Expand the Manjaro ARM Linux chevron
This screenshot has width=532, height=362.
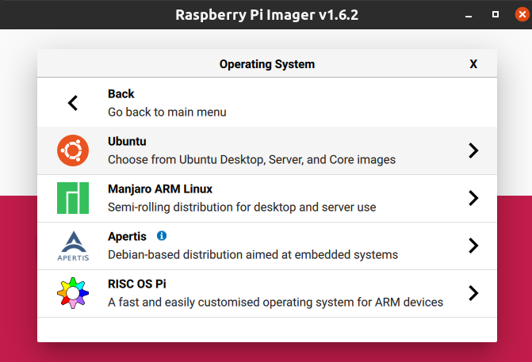tap(473, 198)
